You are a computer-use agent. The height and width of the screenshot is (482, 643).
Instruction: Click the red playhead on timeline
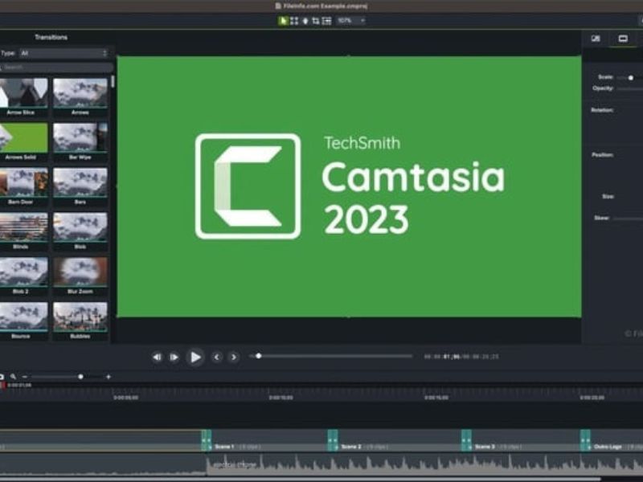click(2, 386)
